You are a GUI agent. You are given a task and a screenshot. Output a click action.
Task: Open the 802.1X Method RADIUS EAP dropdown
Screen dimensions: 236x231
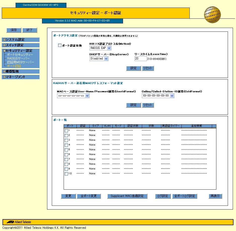(x=100, y=48)
